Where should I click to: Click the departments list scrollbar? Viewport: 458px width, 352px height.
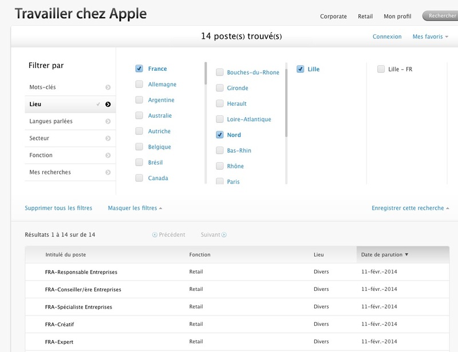click(286, 102)
